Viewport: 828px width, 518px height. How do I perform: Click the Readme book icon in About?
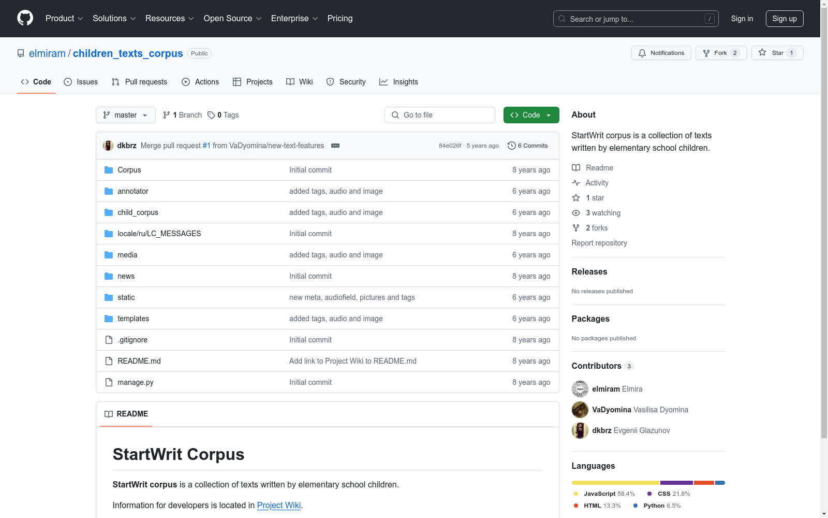576,168
